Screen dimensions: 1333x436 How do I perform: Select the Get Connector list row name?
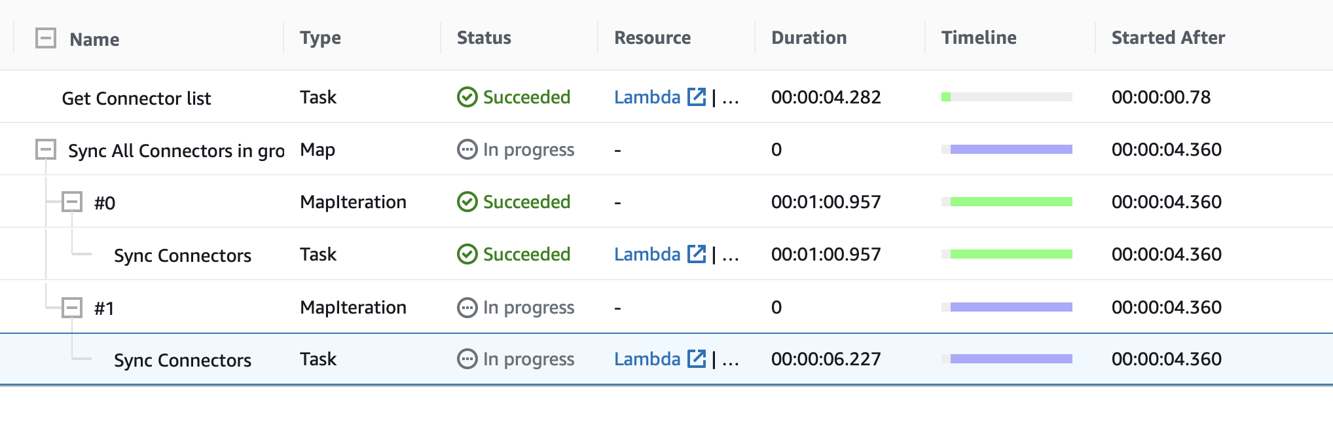click(x=136, y=98)
